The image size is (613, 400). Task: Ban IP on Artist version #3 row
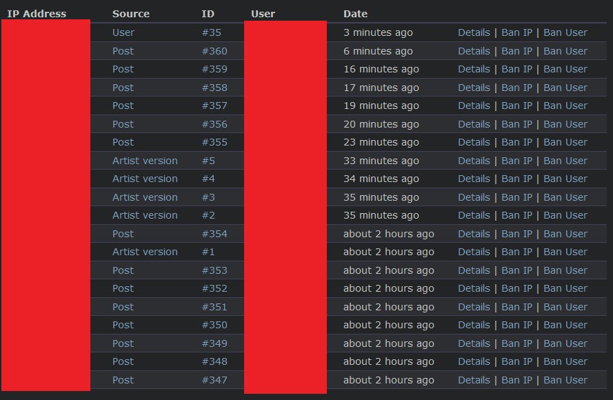[517, 197]
